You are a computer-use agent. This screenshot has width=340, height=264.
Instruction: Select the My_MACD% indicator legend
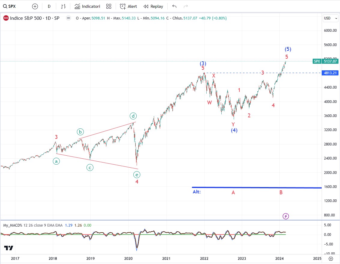(x=33, y=225)
